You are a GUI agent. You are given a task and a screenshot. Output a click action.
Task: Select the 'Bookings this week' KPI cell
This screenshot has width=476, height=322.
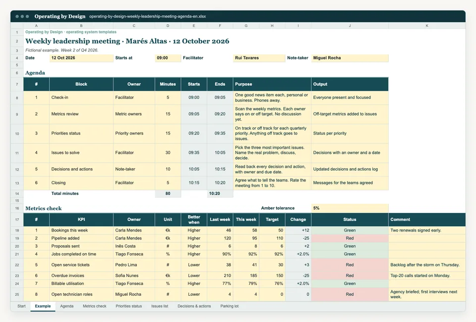tap(81, 230)
